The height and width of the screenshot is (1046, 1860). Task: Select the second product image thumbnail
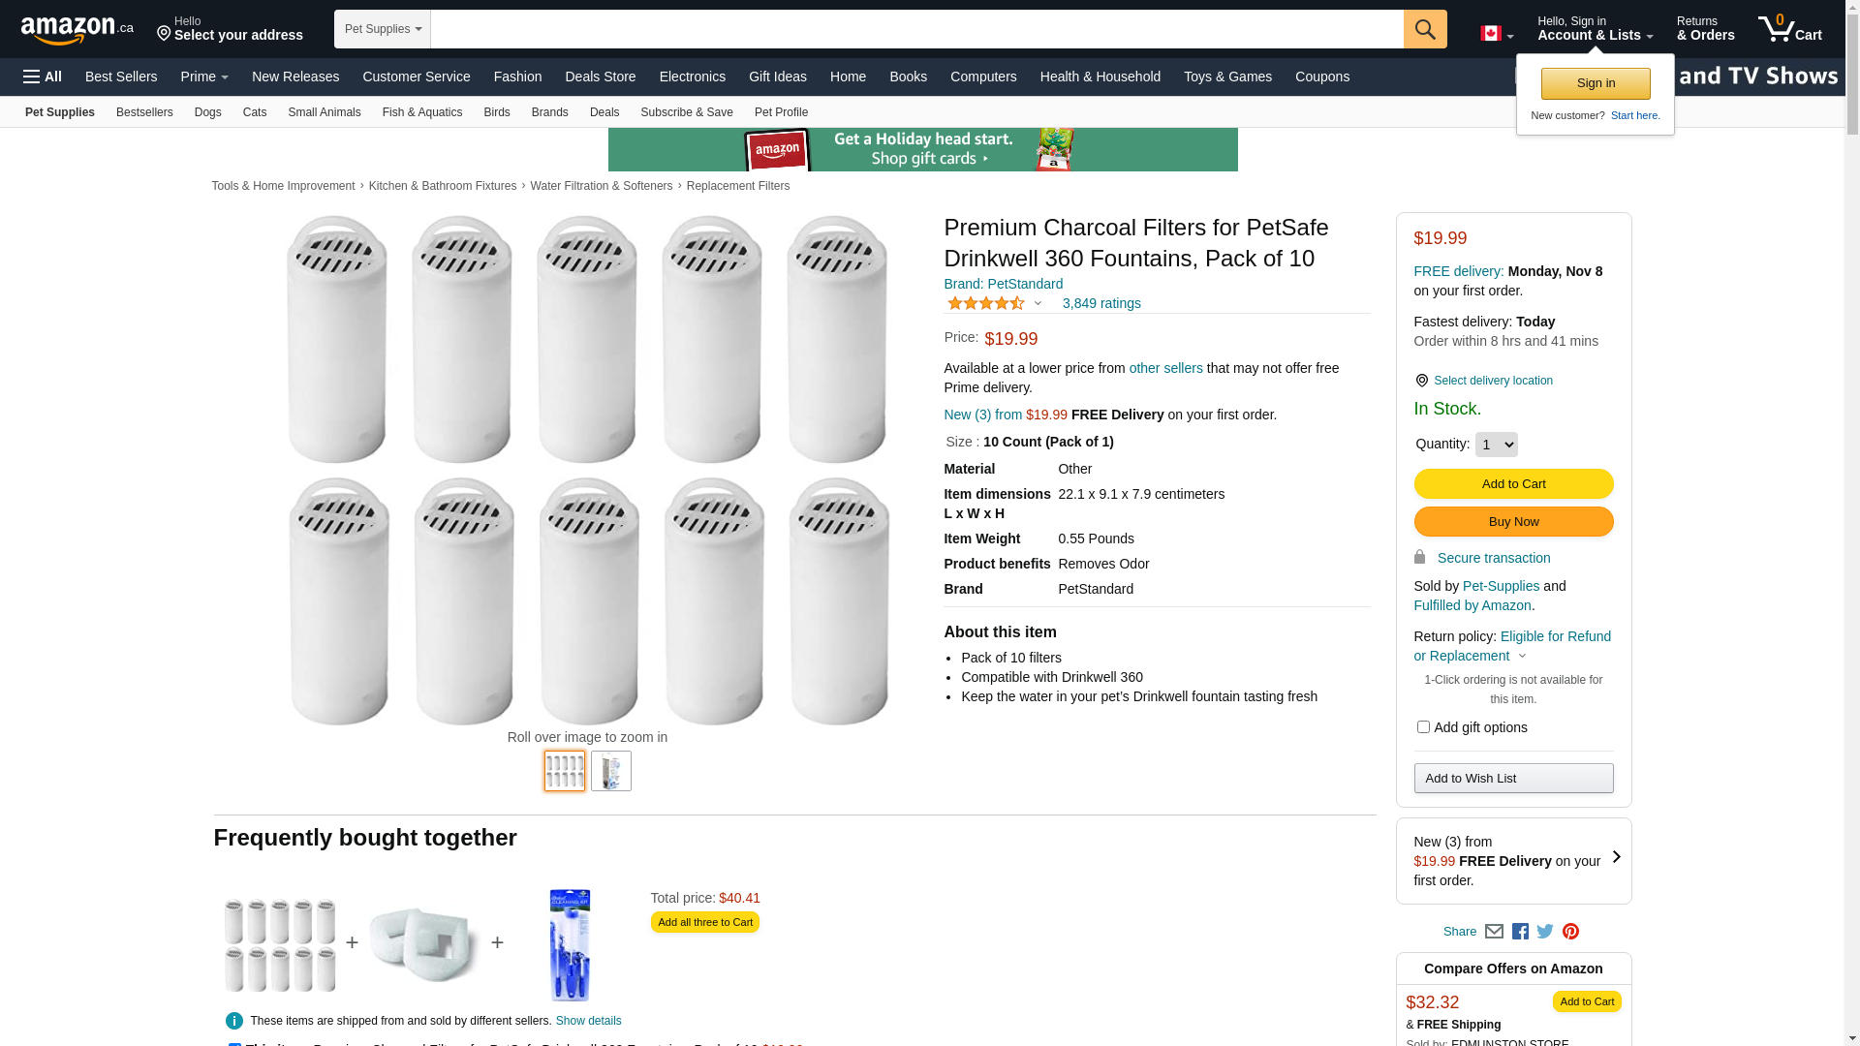tap(611, 771)
